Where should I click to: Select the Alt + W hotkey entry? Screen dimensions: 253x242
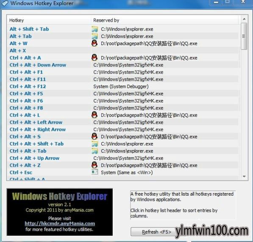tap(18, 43)
